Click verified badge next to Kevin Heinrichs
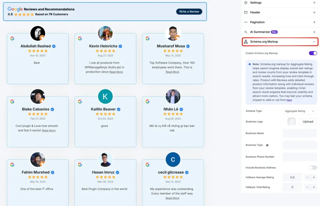This screenshot has width=320, height=206. coord(120,46)
